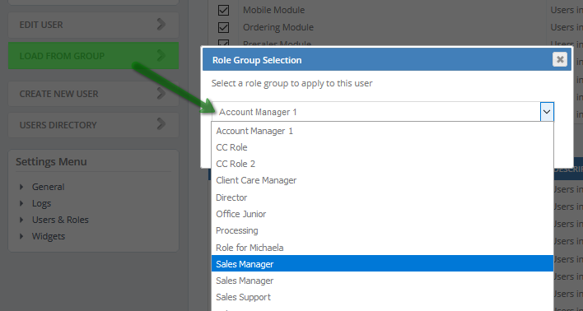Toggle the Ordering Module checkbox
The width and height of the screenshot is (583, 311).
click(223, 27)
